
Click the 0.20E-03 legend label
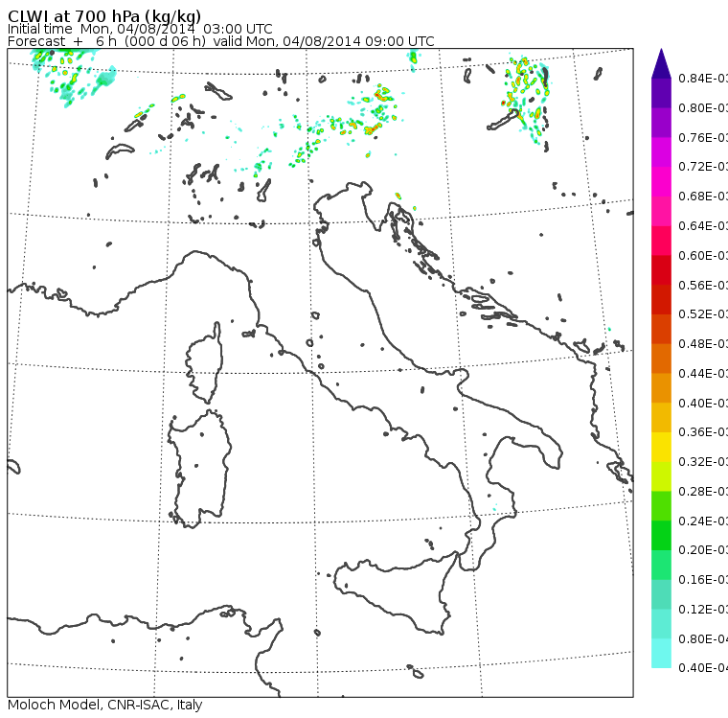coord(703,550)
